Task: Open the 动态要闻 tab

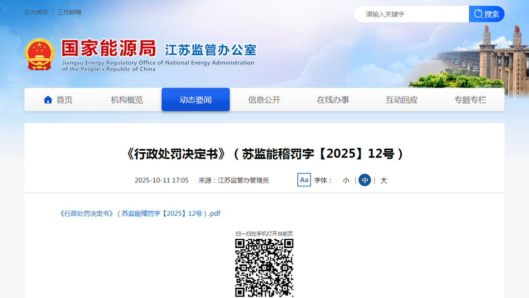Action: click(195, 100)
